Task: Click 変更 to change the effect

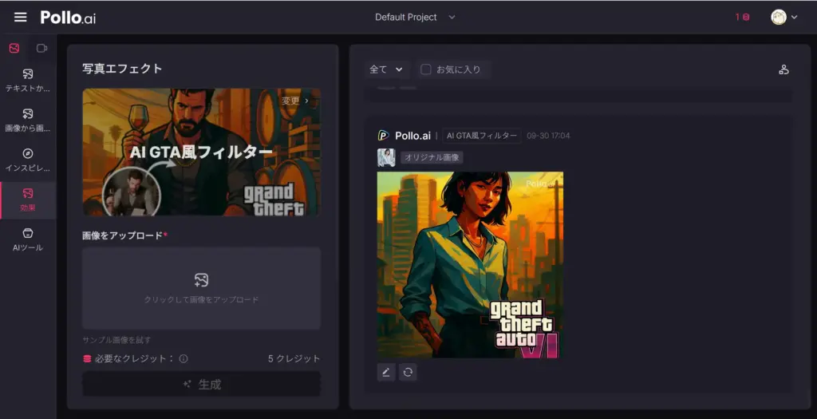Action: tap(294, 101)
